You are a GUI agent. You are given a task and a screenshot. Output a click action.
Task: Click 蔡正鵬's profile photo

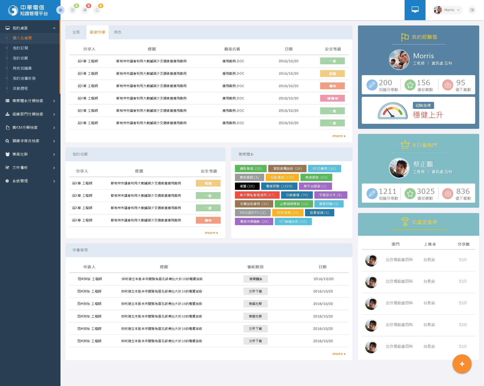tap(399, 168)
